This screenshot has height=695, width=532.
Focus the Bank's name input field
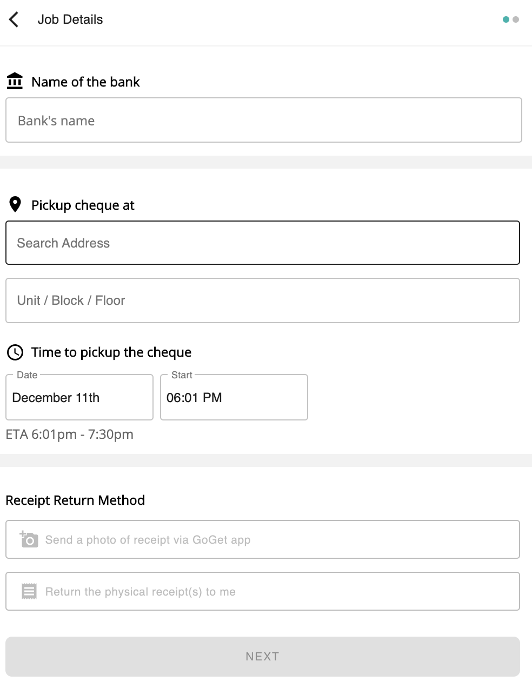point(264,121)
